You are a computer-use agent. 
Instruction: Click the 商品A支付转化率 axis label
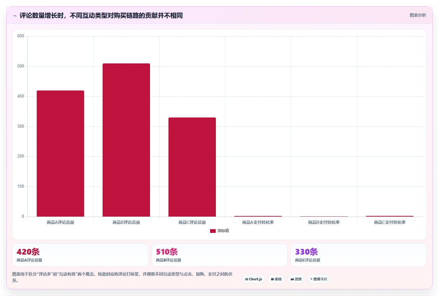[258, 222]
